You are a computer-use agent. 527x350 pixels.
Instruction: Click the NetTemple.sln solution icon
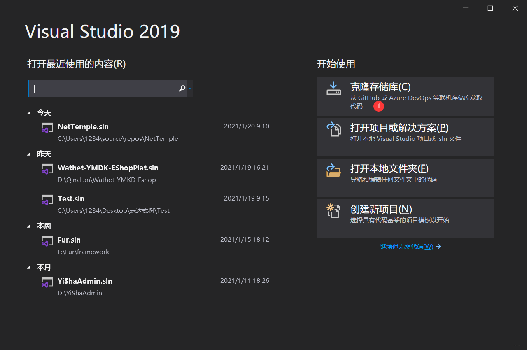(x=47, y=128)
